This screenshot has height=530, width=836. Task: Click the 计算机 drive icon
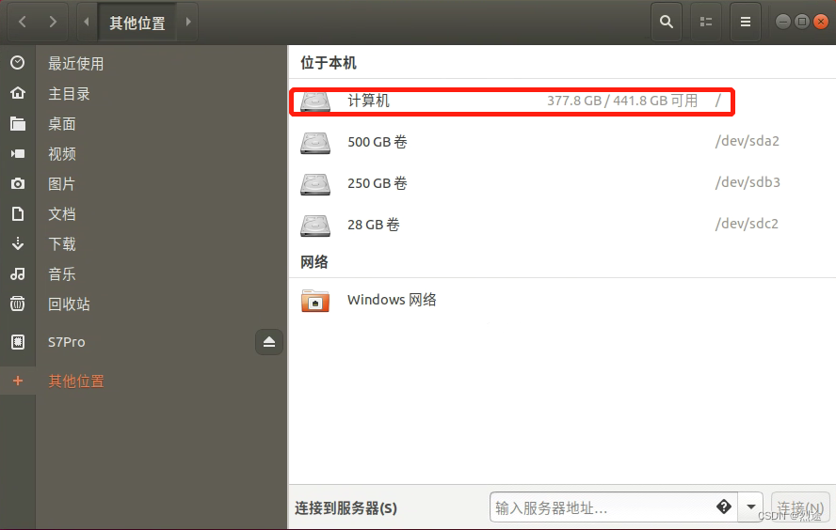pyautogui.click(x=315, y=101)
